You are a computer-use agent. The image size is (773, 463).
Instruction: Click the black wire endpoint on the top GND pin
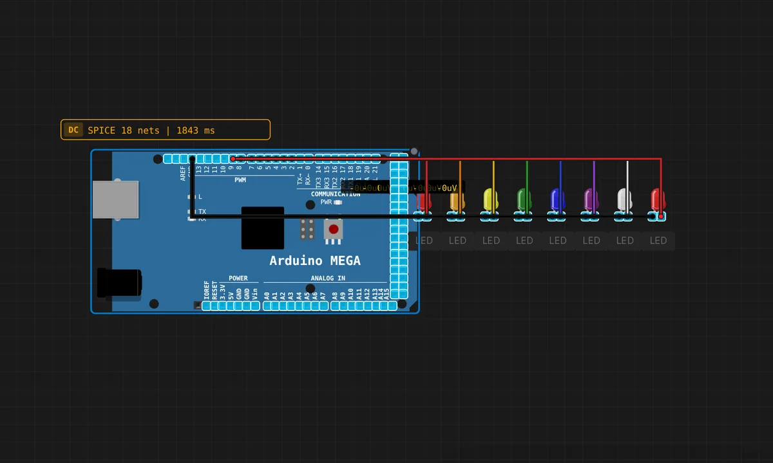192,159
